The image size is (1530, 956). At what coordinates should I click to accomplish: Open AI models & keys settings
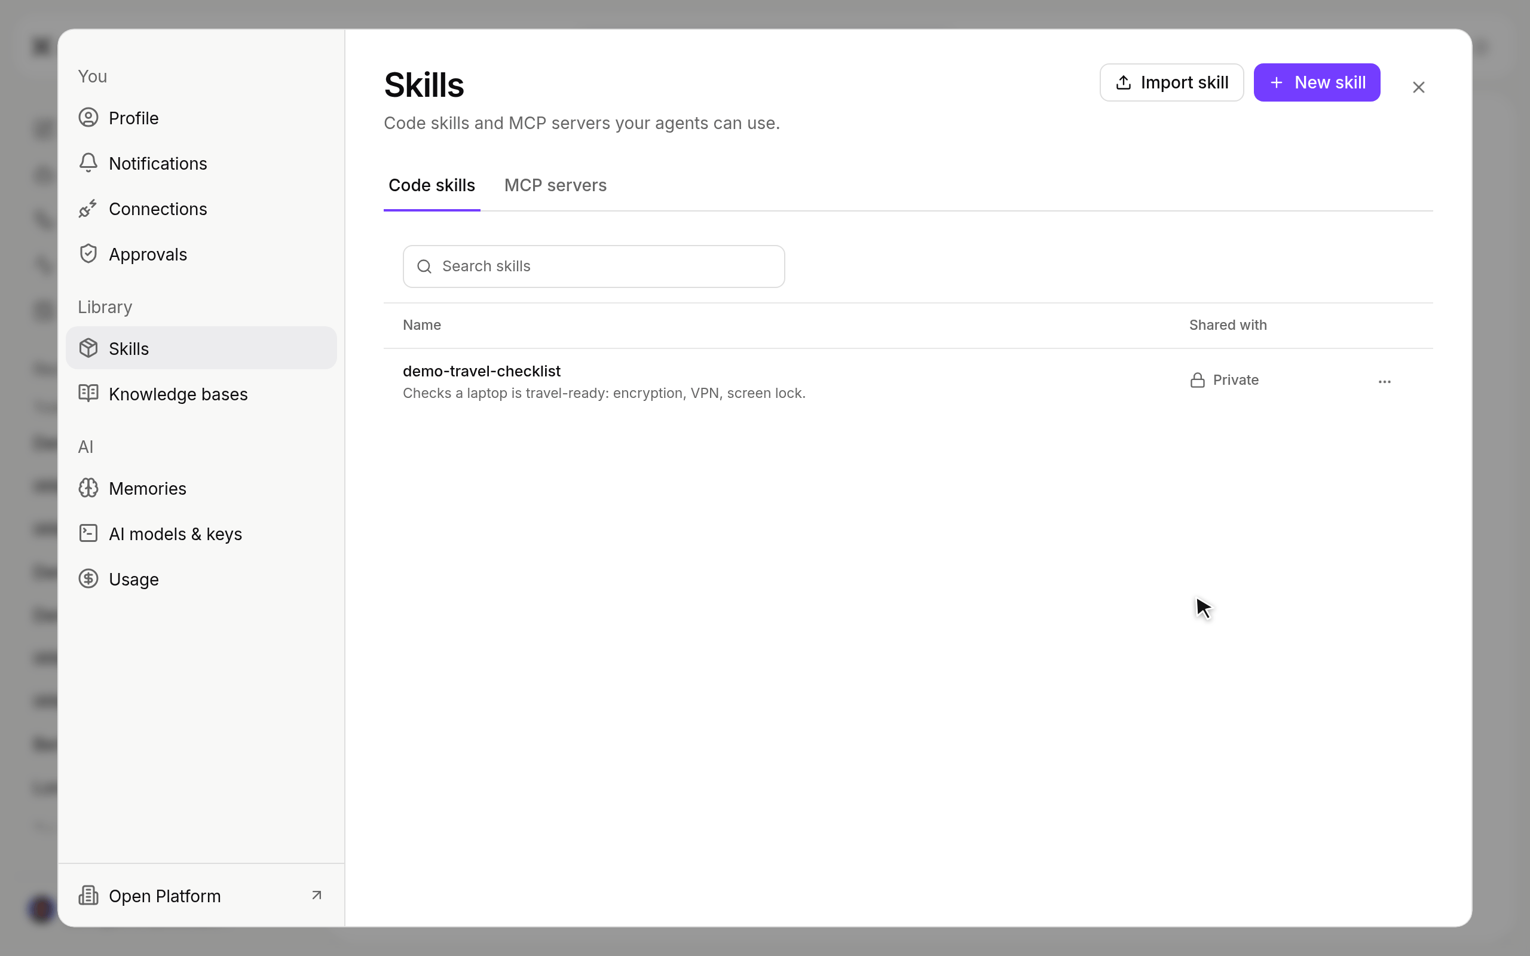[201, 534]
